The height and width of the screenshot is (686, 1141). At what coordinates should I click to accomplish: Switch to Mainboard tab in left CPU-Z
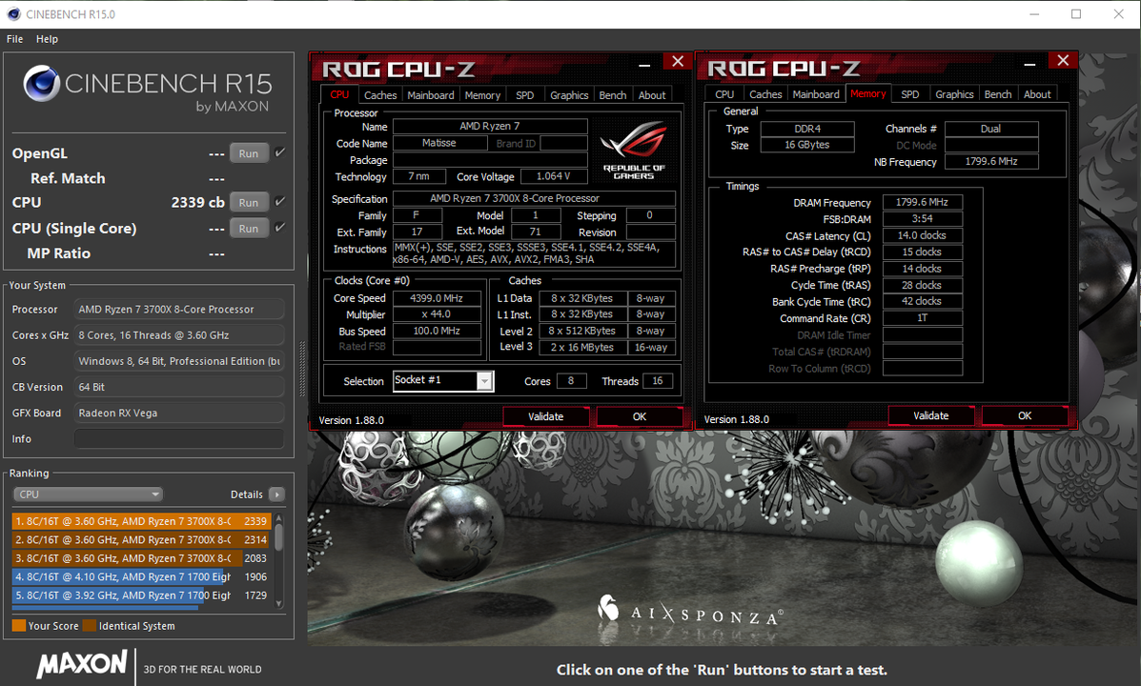(431, 95)
